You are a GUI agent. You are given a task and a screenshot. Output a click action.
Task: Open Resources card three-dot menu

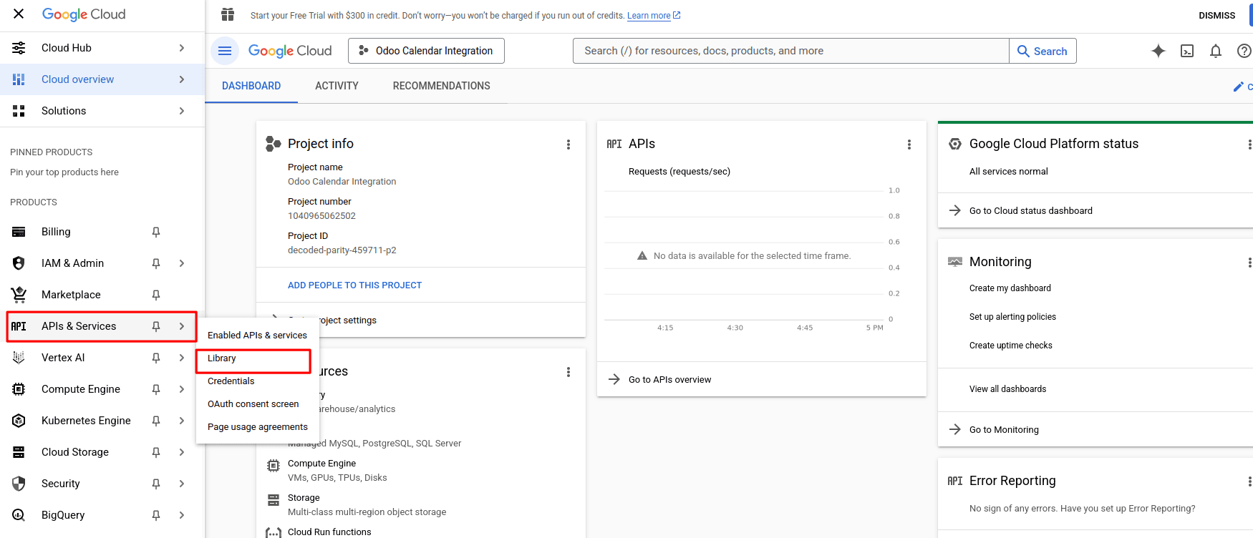[x=569, y=372]
